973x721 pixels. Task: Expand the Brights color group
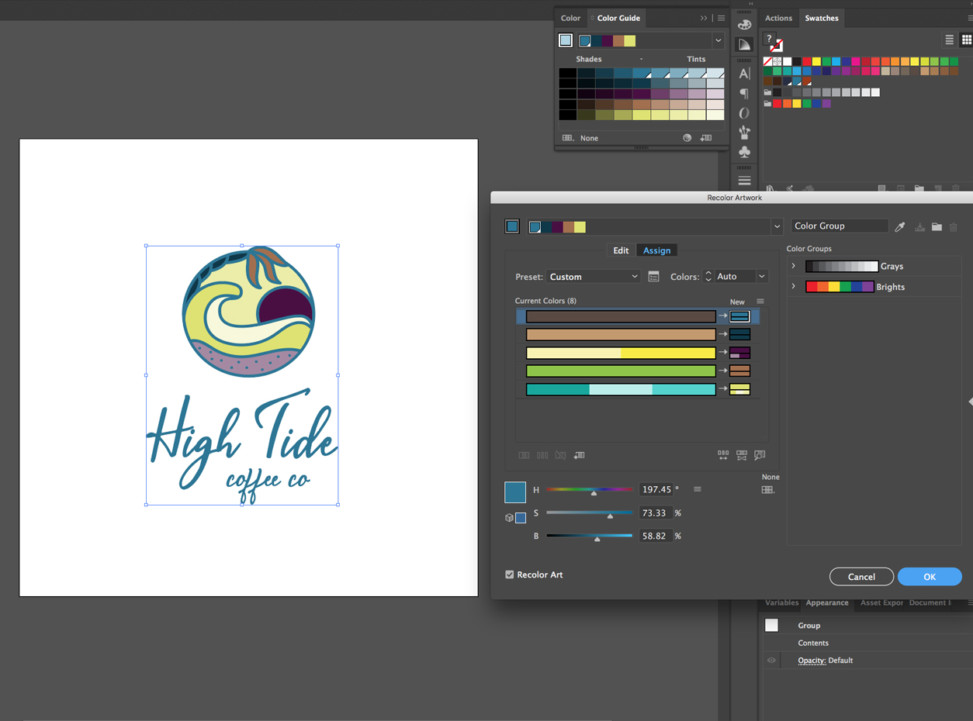tap(793, 287)
